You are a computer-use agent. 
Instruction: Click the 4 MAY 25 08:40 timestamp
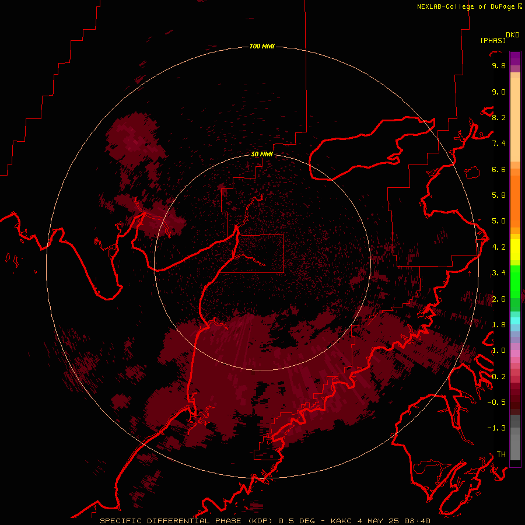pos(394,521)
